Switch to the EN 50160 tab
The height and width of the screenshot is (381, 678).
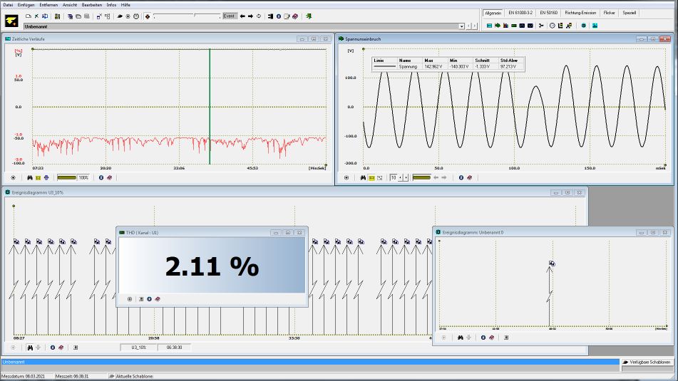pos(548,13)
